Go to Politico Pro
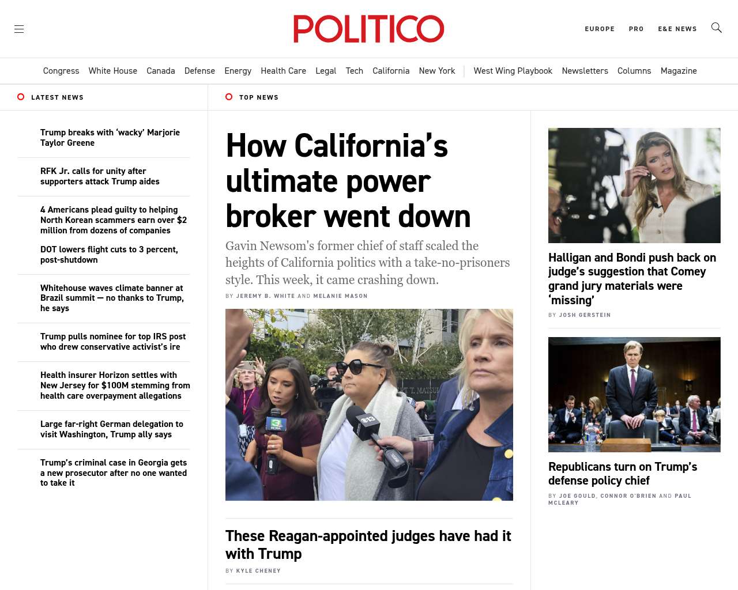The width and height of the screenshot is (738, 590). click(x=636, y=29)
